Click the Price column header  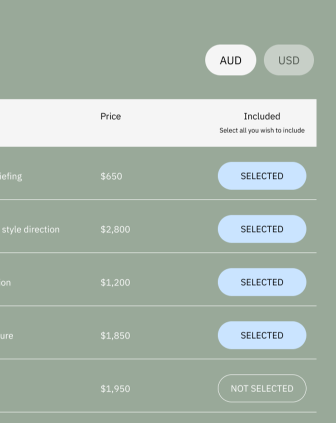(110, 116)
